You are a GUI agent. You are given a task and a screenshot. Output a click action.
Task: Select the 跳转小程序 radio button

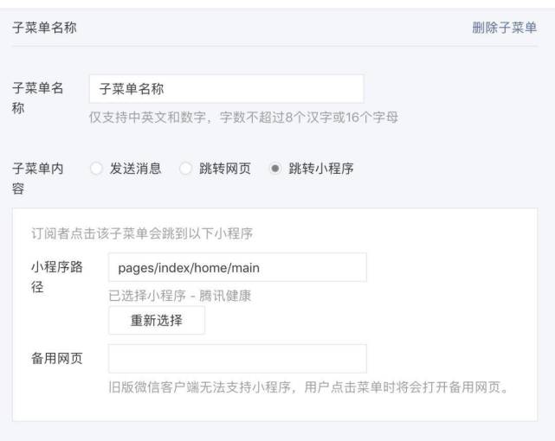(x=274, y=169)
